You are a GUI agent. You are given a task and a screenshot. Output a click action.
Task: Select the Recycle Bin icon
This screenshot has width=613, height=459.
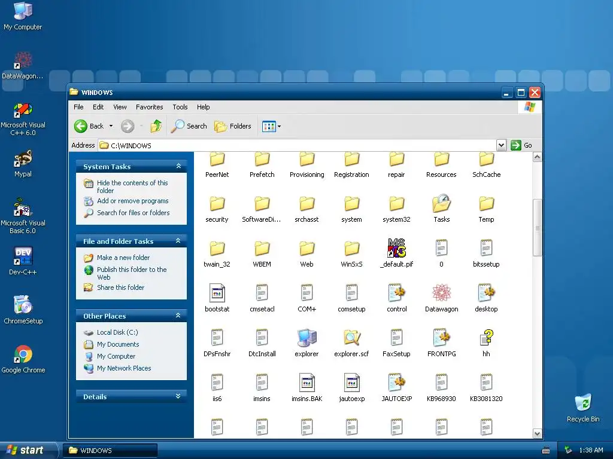point(583,408)
